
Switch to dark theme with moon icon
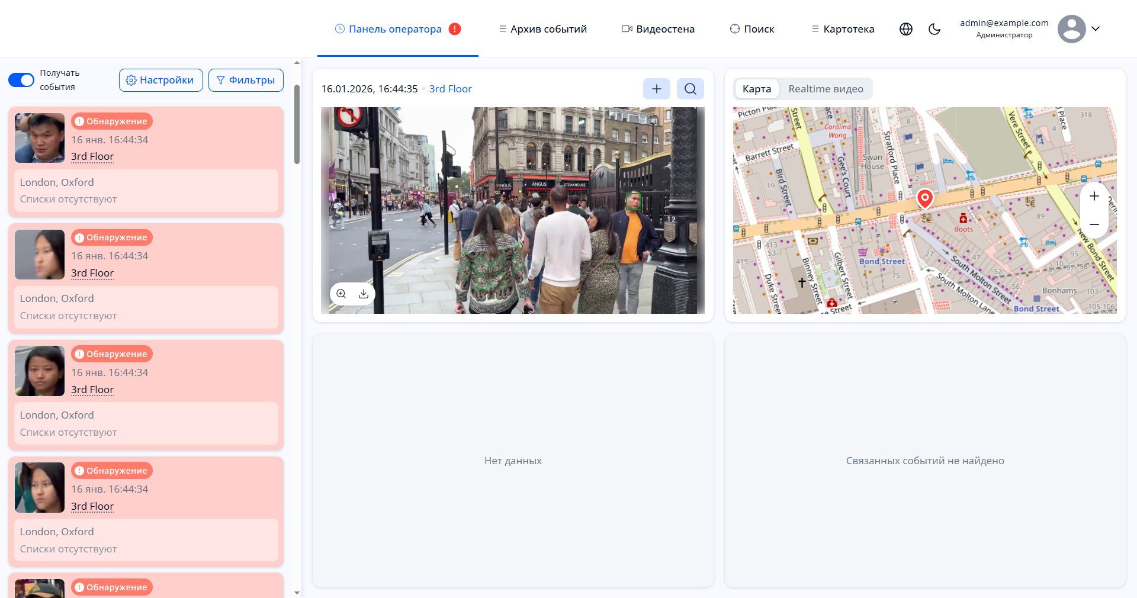(934, 29)
